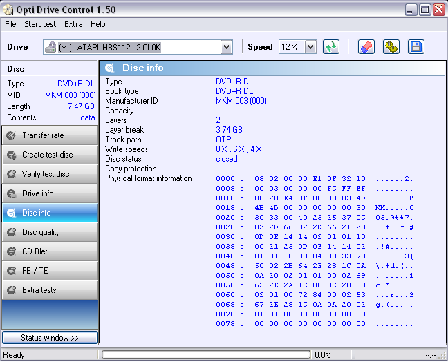The width and height of the screenshot is (448, 362).
Task: Click the sidebar Type value DVD+R DL
Action: tap(76, 84)
